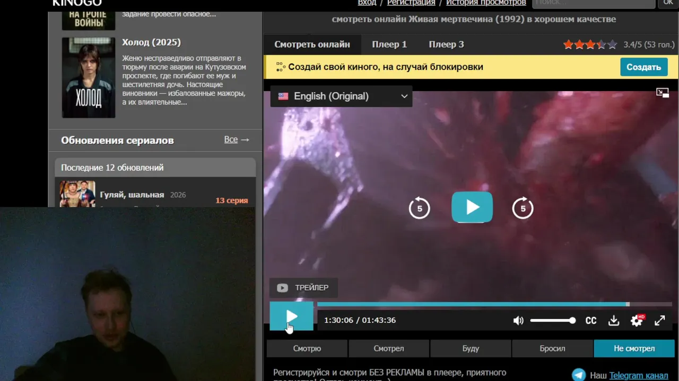679x381 pixels.
Task: Activate picture-in-picture icon on the video
Action: 663,93
